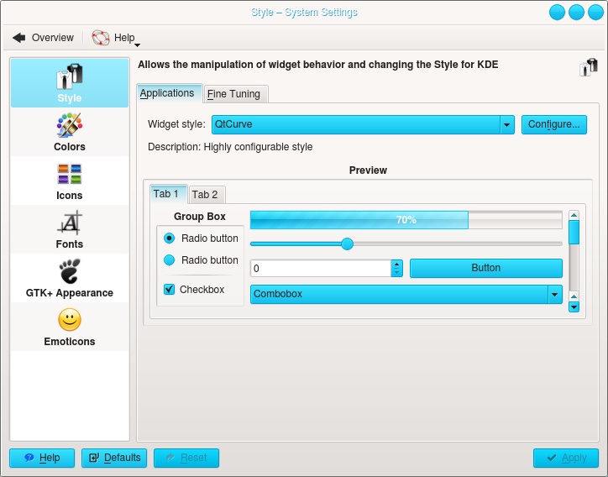
Task: Click the Reset button
Action: pyautogui.click(x=186, y=458)
